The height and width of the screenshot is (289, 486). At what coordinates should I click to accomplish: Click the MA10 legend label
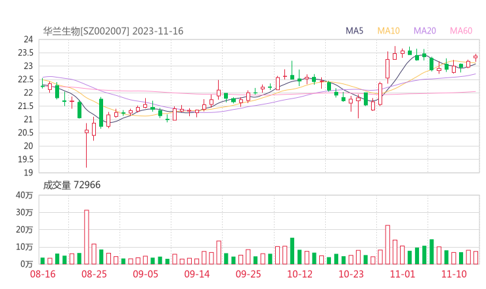(388, 31)
